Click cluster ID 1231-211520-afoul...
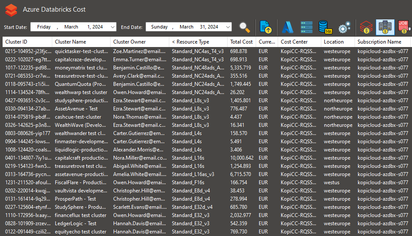The width and height of the screenshot is (412, 236). tap(28, 183)
